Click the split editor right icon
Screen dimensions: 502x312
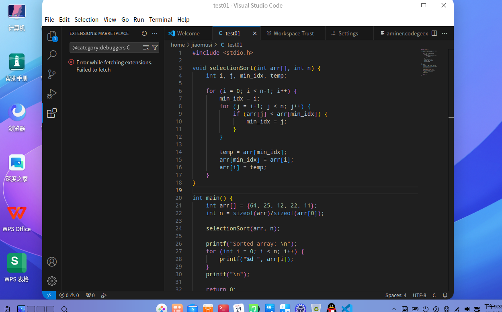(434, 33)
